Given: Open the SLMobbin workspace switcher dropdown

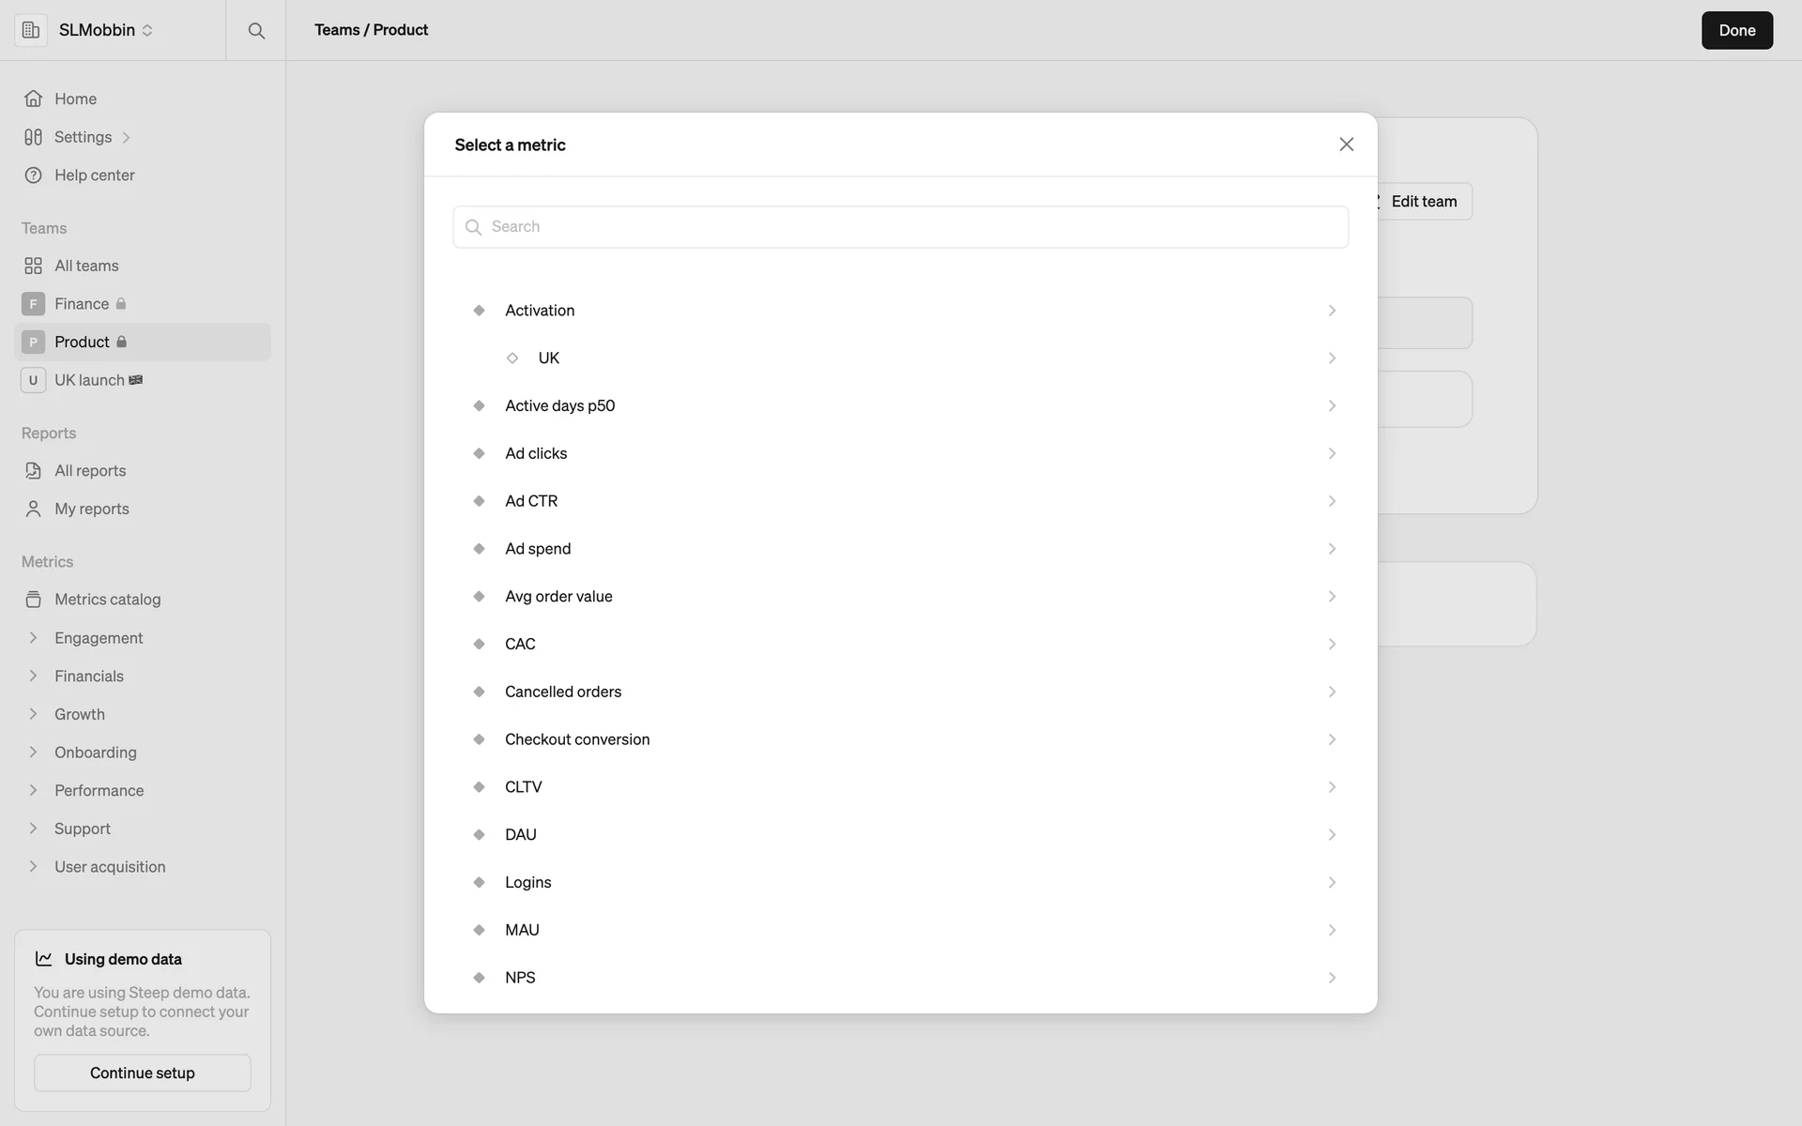Looking at the screenshot, I should (x=106, y=30).
